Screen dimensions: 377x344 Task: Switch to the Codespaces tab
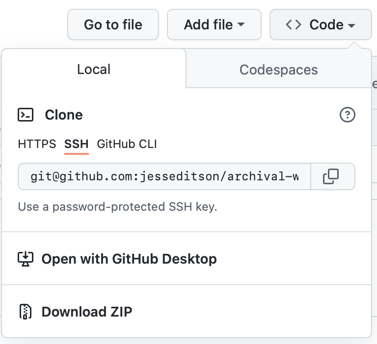(279, 70)
